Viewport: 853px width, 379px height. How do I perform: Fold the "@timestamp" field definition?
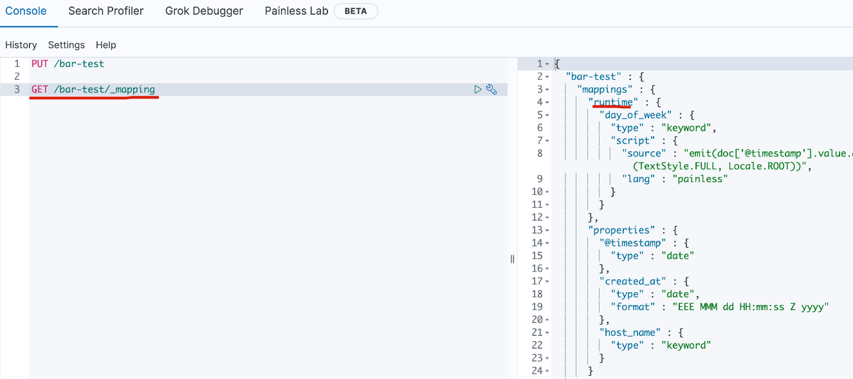point(547,243)
